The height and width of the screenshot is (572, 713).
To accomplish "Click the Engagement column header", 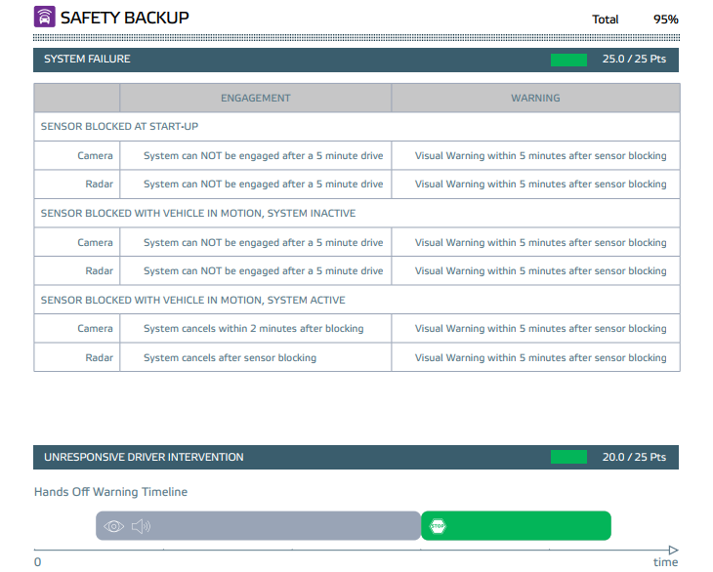I will point(255,98).
